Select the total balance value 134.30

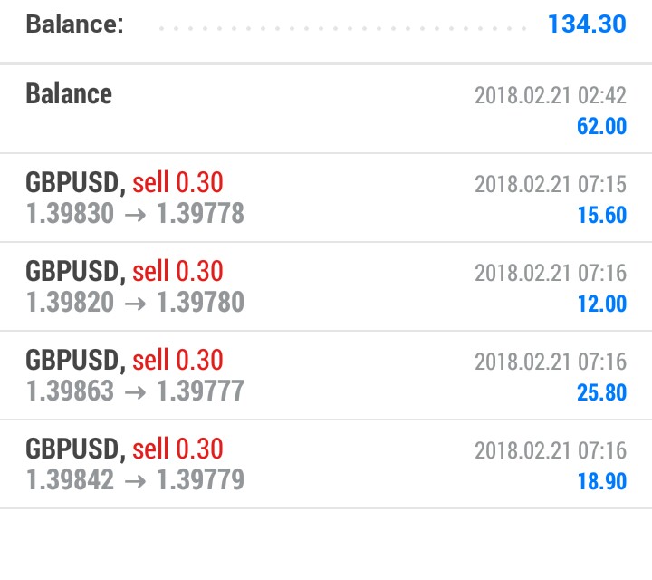pyautogui.click(x=587, y=24)
